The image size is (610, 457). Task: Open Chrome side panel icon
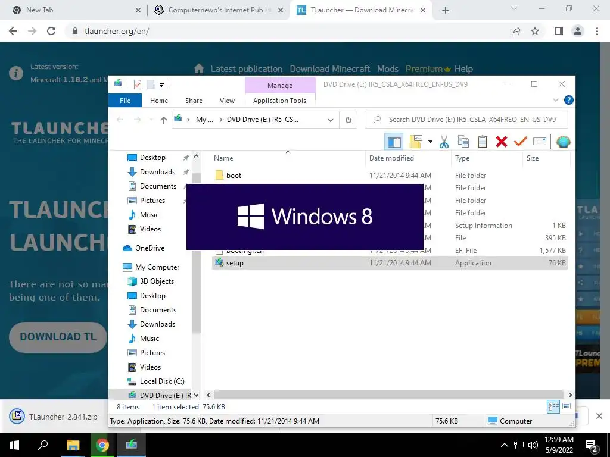point(559,31)
